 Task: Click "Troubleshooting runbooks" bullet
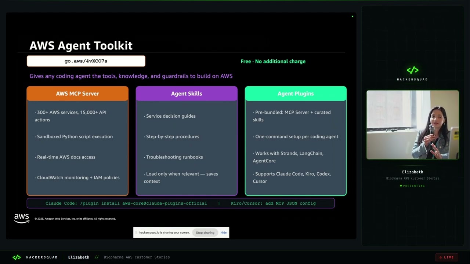pyautogui.click(x=173, y=157)
